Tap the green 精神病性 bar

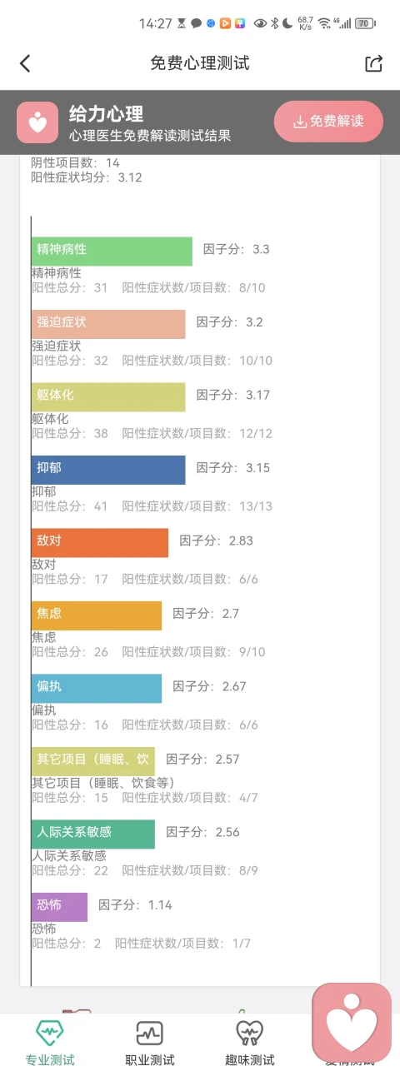click(x=112, y=252)
